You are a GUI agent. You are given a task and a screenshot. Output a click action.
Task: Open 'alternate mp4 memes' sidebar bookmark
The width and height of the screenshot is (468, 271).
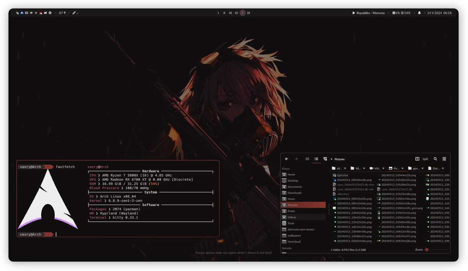[x=303, y=229]
